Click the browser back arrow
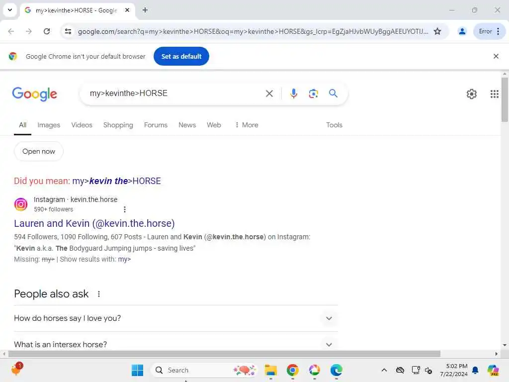 click(x=11, y=31)
